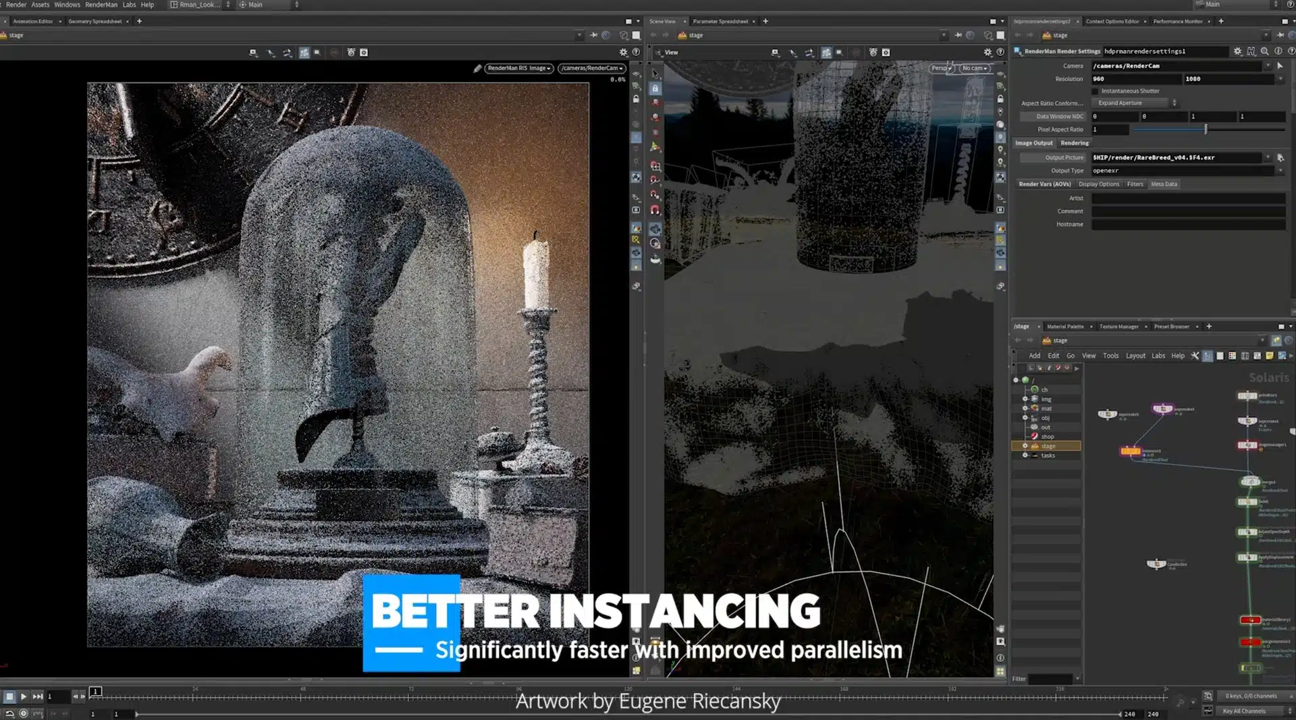Click the out network icon in the tree view
This screenshot has width=1296, height=720.
1034,427
